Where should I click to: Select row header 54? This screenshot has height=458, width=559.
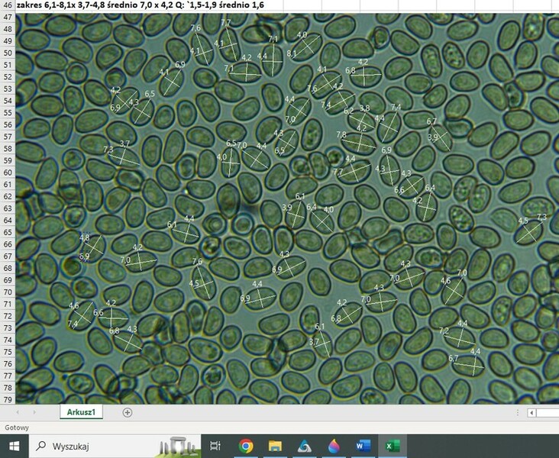click(8, 101)
